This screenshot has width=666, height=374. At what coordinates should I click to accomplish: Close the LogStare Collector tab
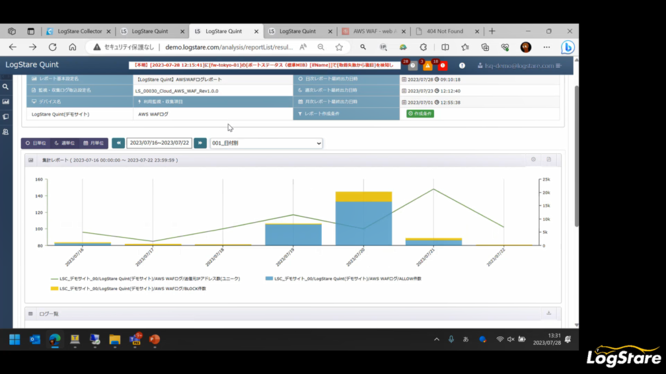click(x=109, y=31)
